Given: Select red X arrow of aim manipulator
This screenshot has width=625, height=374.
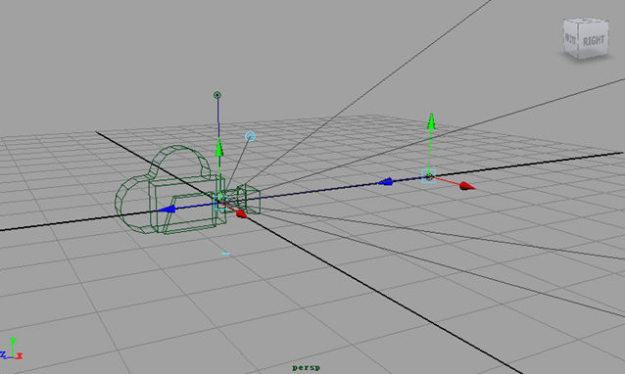Looking at the screenshot, I should [x=467, y=186].
